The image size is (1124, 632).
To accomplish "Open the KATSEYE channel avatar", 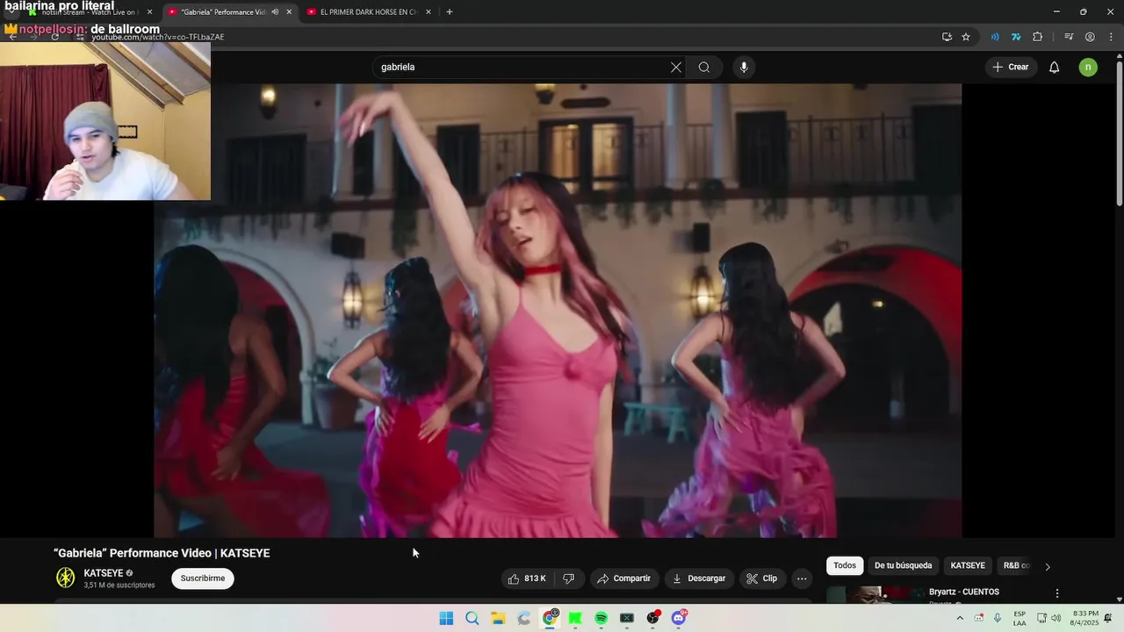I will [x=66, y=578].
